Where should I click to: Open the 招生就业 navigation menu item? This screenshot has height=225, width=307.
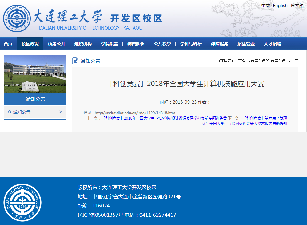(x=246, y=44)
